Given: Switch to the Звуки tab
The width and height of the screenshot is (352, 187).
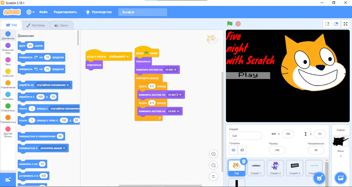Looking at the screenshot, I should [x=61, y=25].
